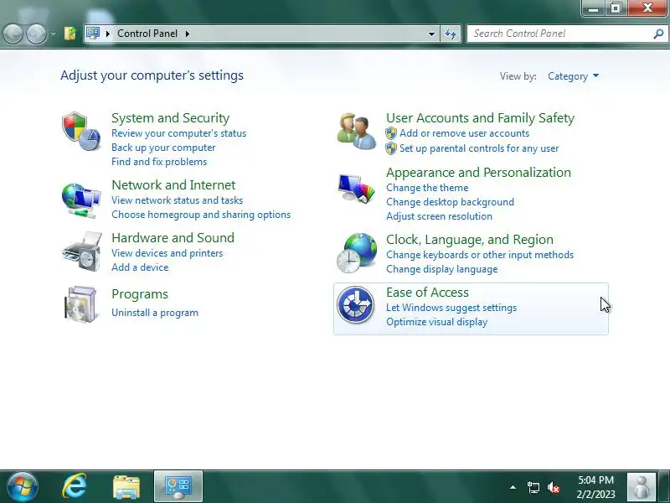Open the Ease of Access heading
This screenshot has height=503, width=670.
(x=427, y=292)
